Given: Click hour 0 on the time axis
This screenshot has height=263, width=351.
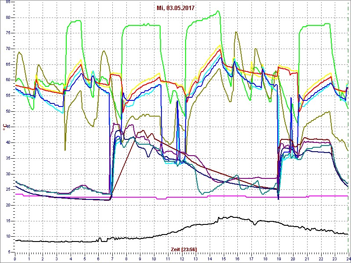Looking at the screenshot, I should click(15, 259).
